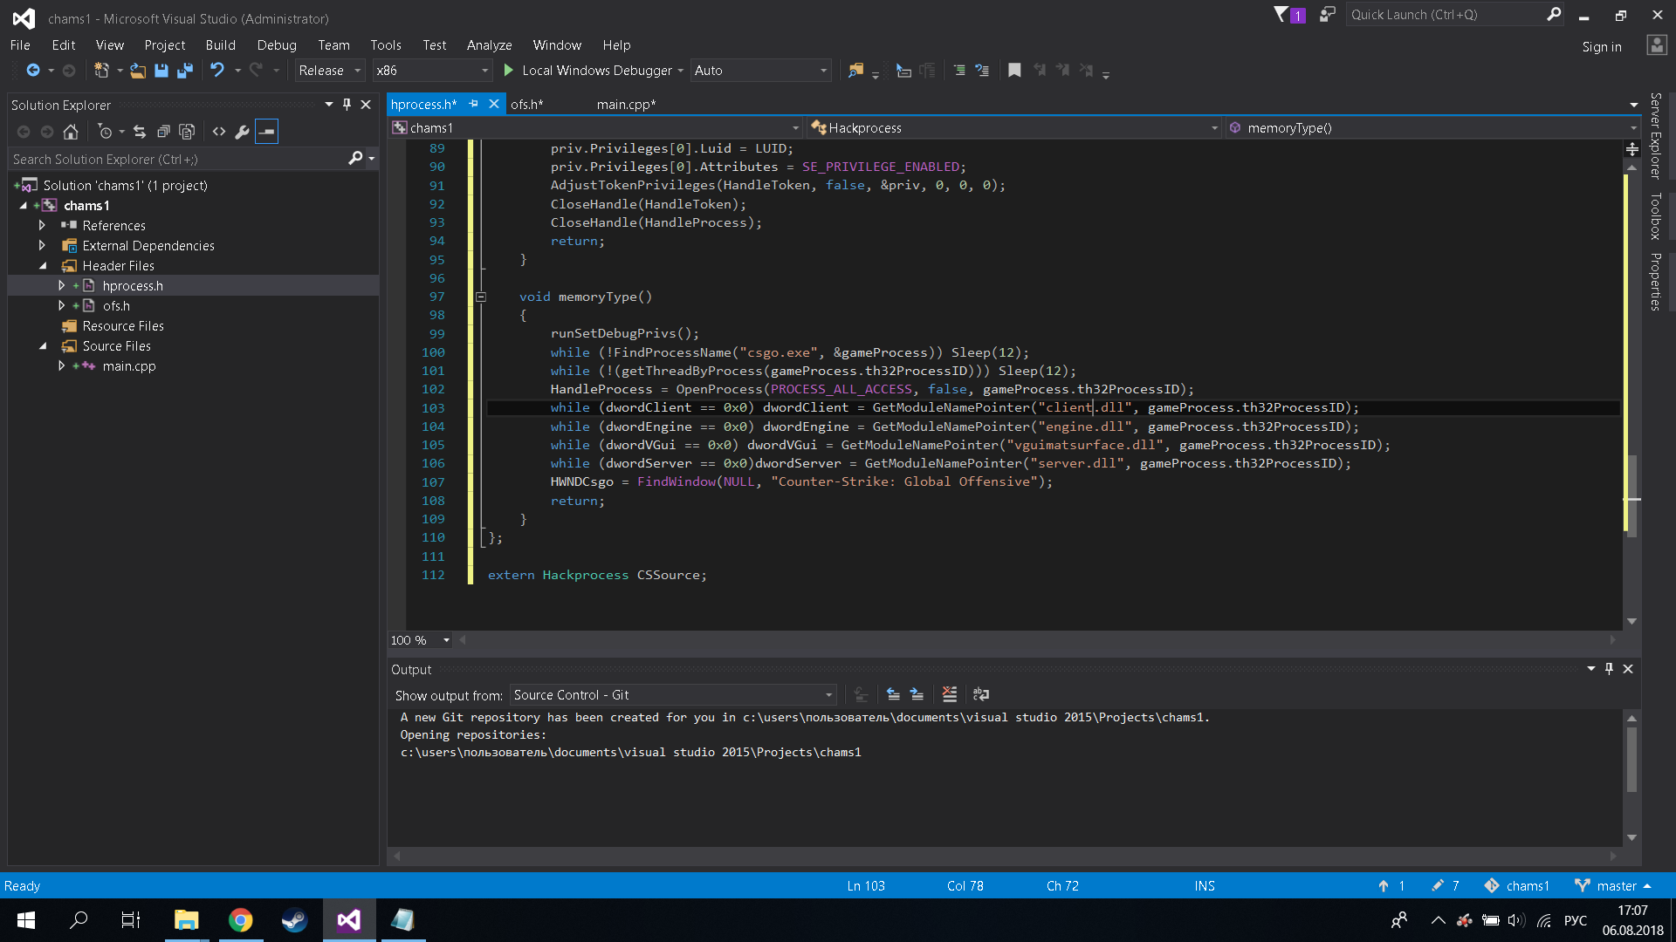The height and width of the screenshot is (942, 1676).
Task: Click the Solution Explorer search magnifier icon
Action: tap(355, 159)
